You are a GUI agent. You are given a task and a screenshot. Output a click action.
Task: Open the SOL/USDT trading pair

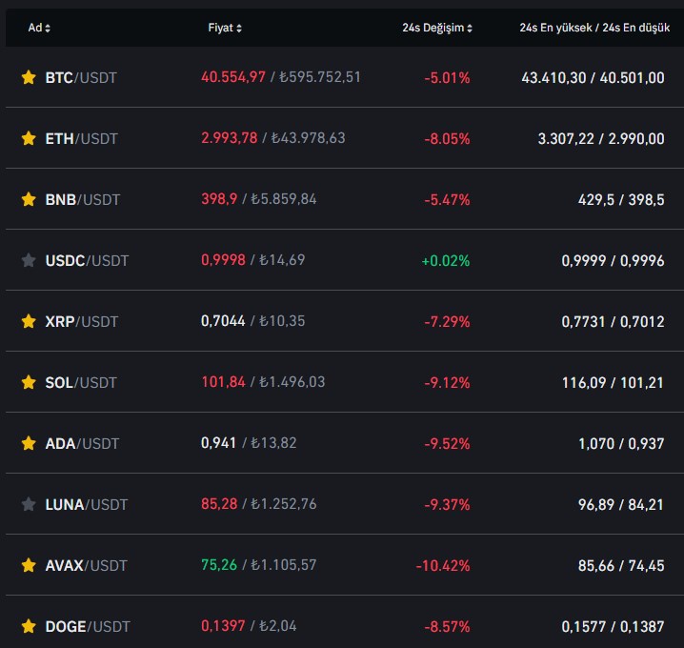click(x=81, y=383)
